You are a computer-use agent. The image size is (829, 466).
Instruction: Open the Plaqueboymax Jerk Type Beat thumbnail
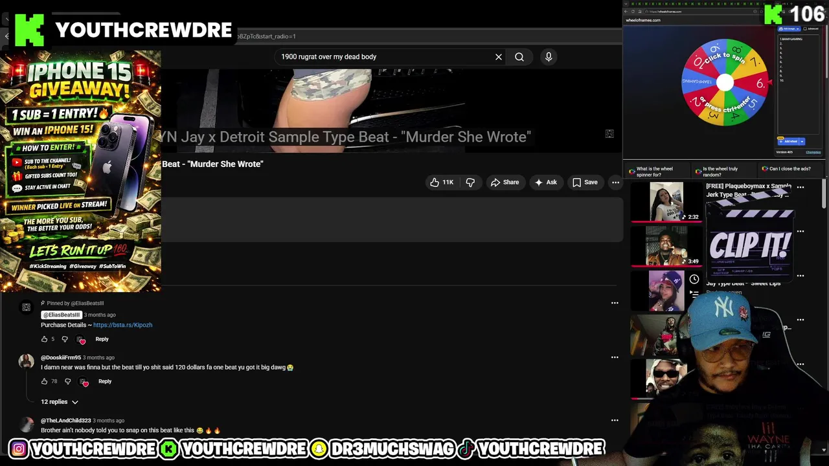tap(666, 202)
